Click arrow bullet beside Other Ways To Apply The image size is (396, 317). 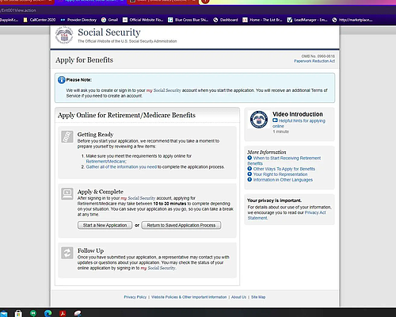tap(249, 169)
